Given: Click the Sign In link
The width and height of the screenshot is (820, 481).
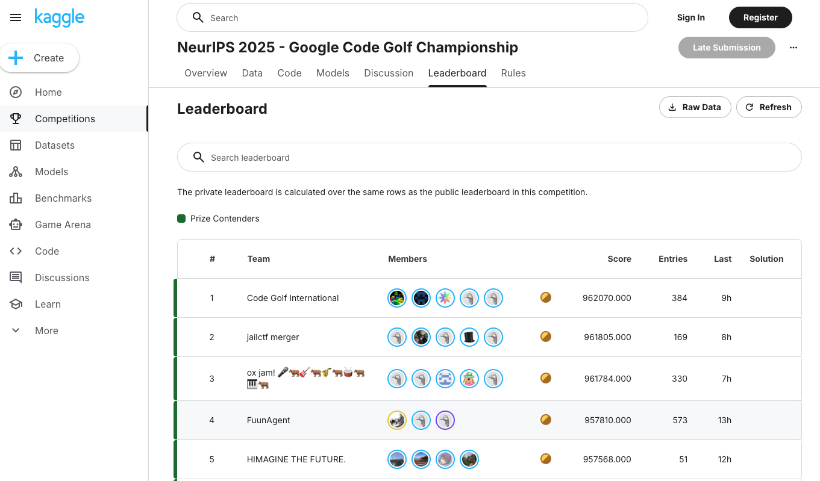Looking at the screenshot, I should click(691, 17).
